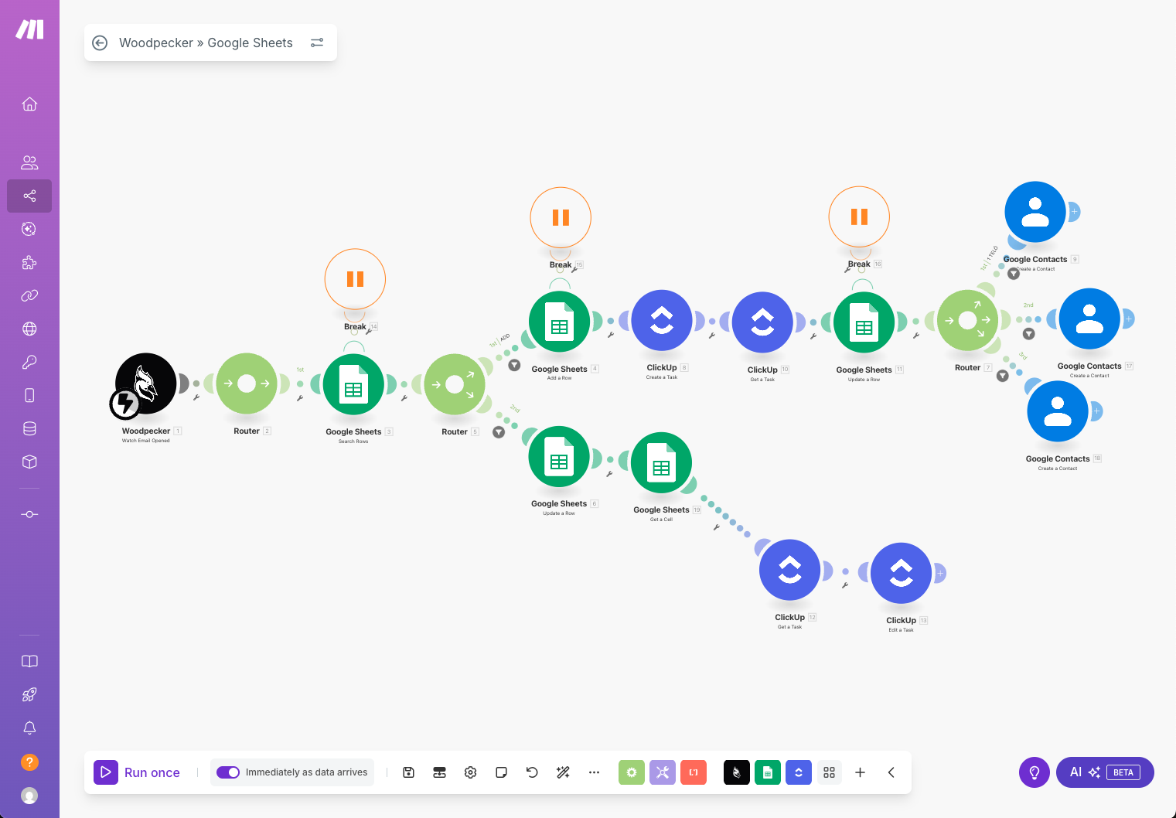Select ClickUp Get a Task module 10

pos(762,322)
